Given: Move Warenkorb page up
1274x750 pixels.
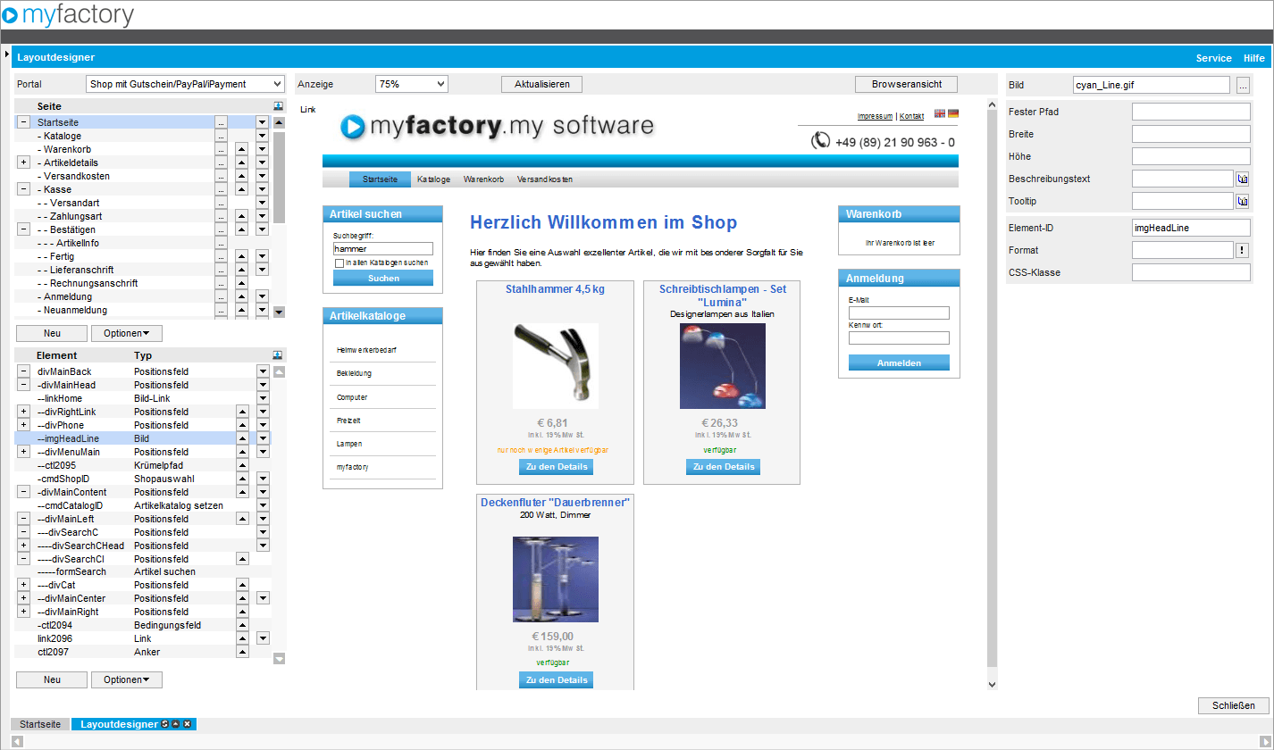Looking at the screenshot, I should 241,149.
